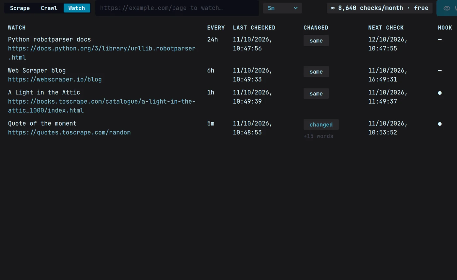The height and width of the screenshot is (280, 457).
Task: Select the A Light in the Attic watch title
Action: click(x=44, y=92)
